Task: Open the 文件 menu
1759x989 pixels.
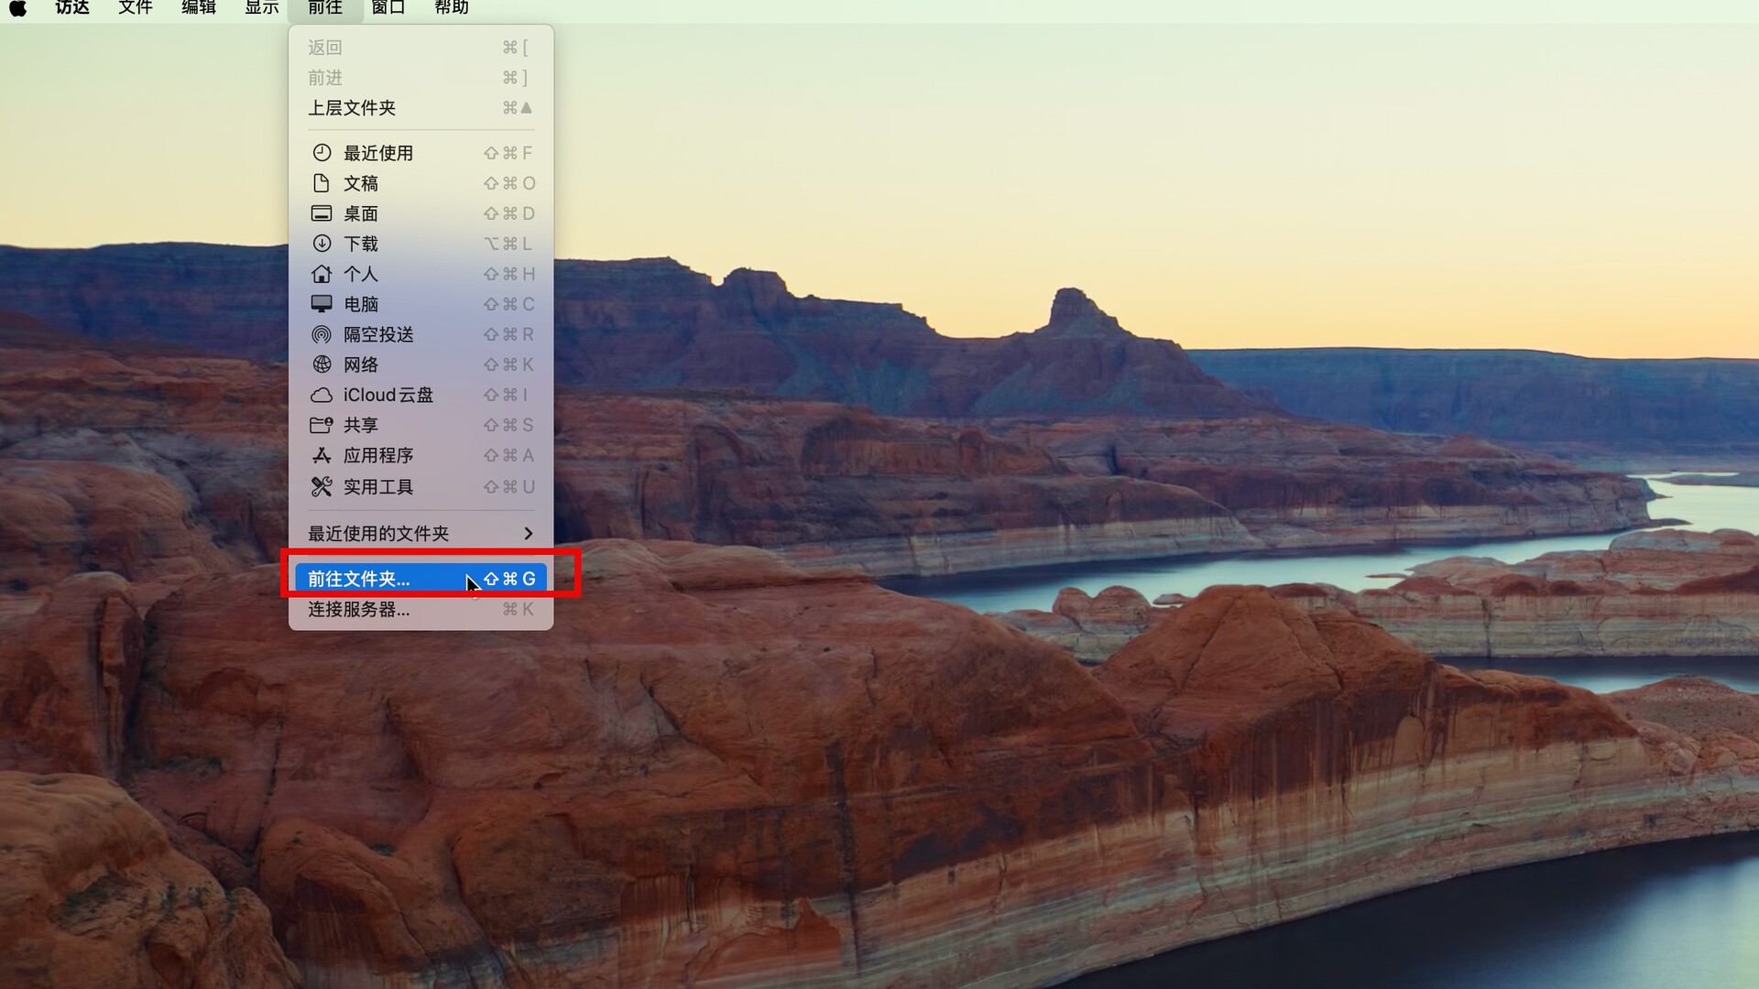Action: point(136,7)
